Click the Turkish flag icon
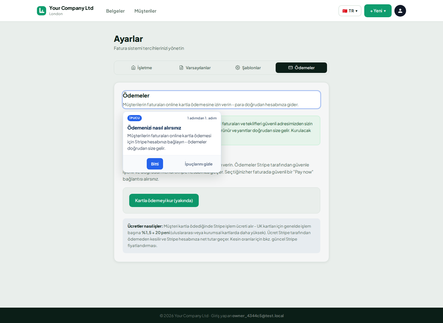 pyautogui.click(x=345, y=11)
